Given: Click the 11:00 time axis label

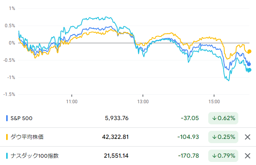Looking at the screenshot, I should pyautogui.click(x=72, y=102).
